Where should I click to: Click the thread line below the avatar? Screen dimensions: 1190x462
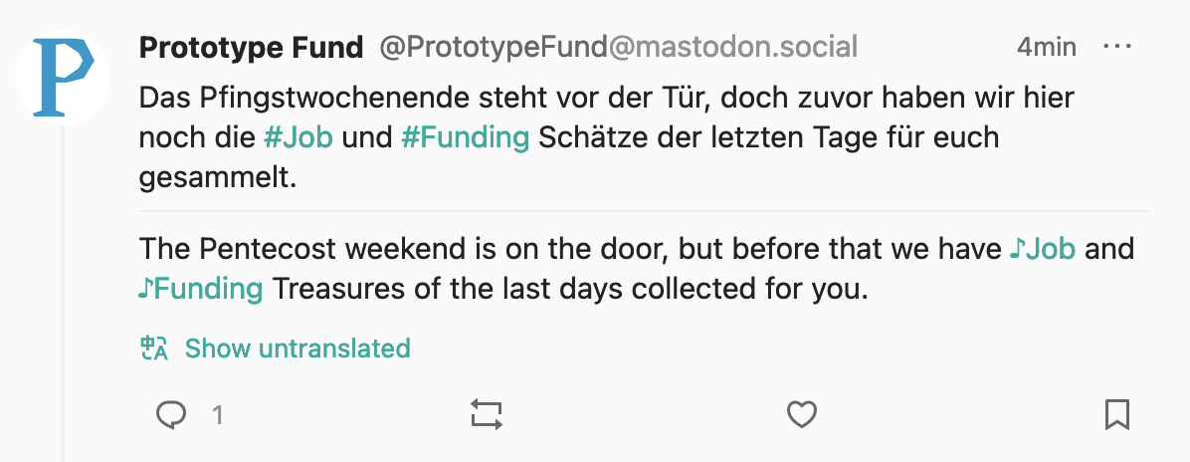click(x=63, y=294)
